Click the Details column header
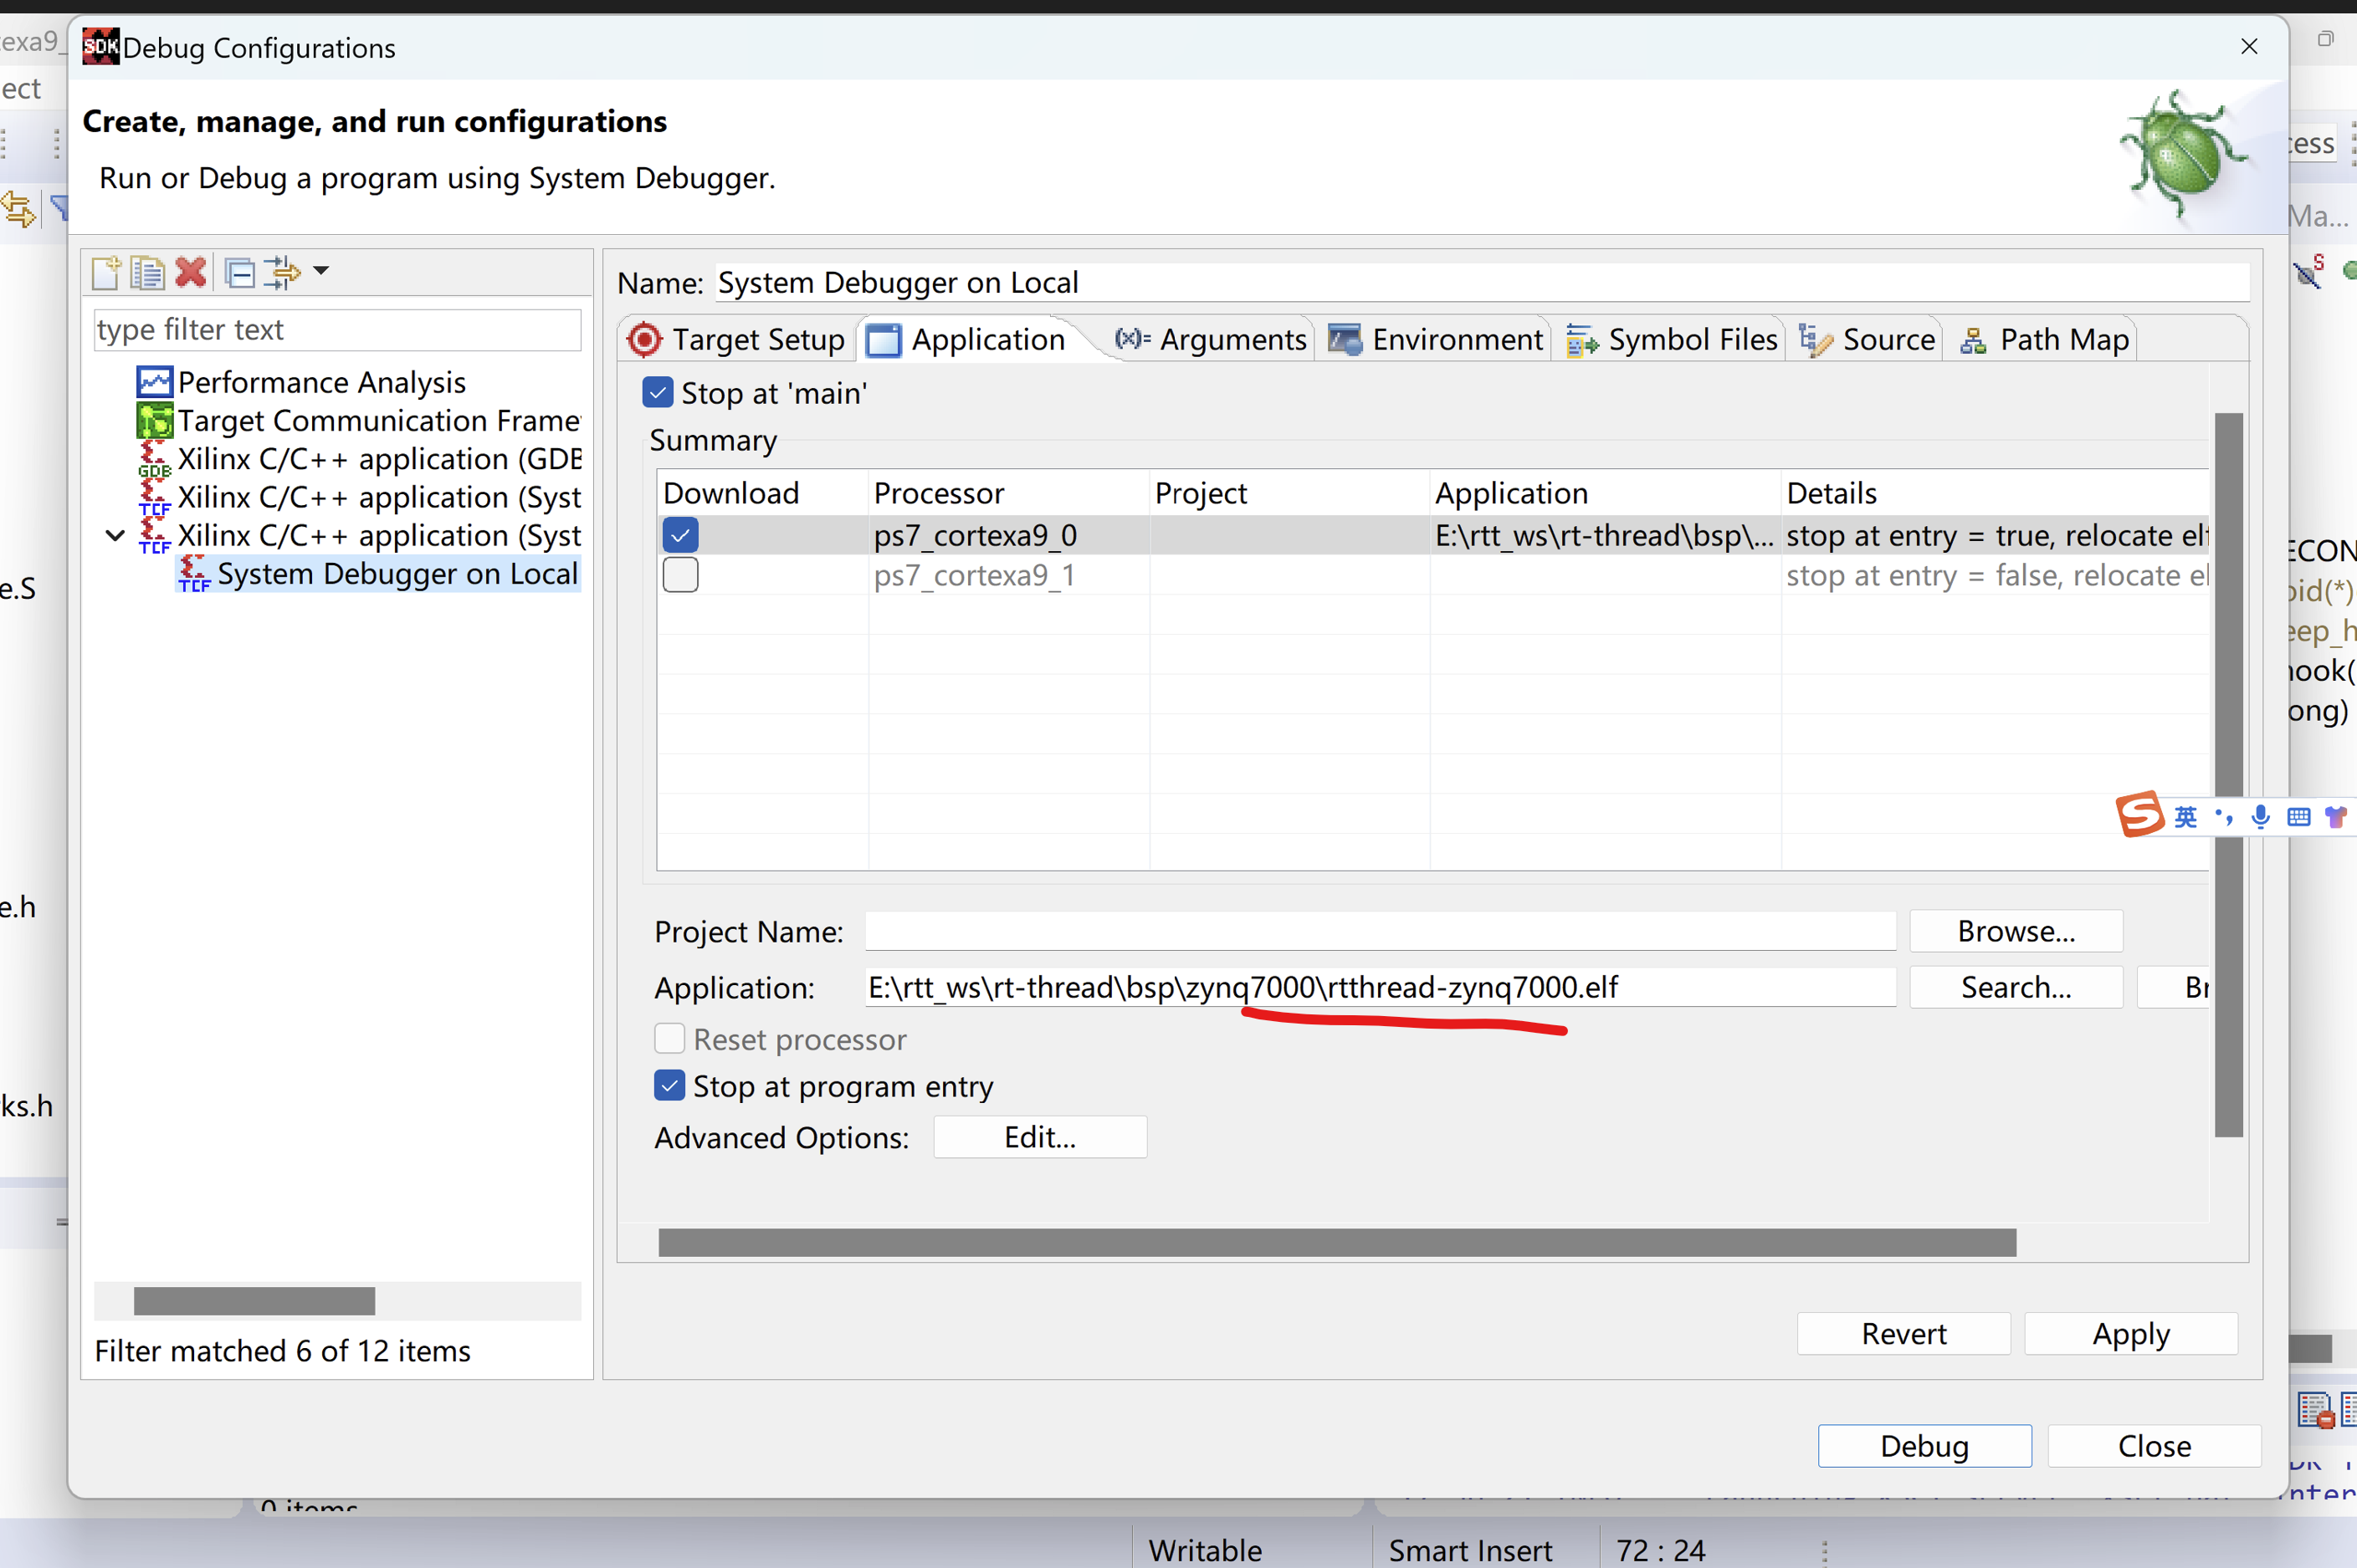 pyautogui.click(x=1995, y=493)
